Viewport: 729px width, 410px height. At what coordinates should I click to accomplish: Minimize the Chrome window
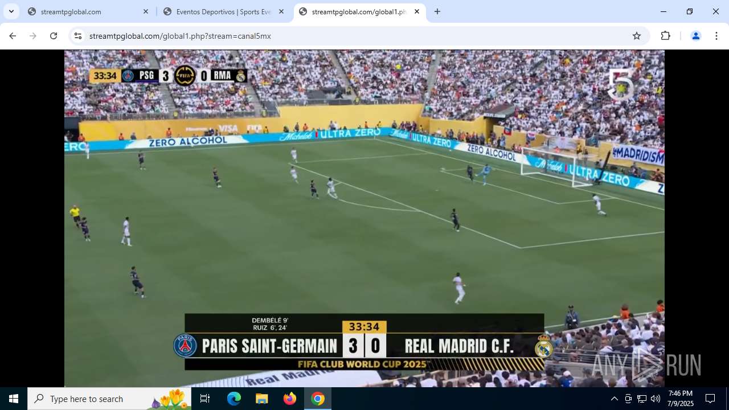coord(664,11)
